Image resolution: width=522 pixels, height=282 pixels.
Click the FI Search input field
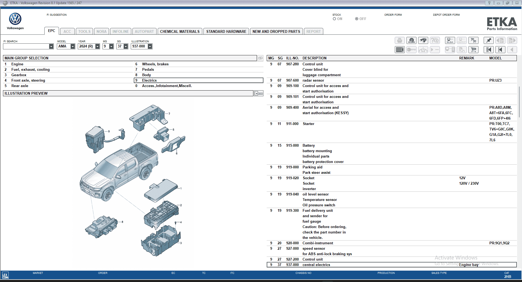(26, 46)
